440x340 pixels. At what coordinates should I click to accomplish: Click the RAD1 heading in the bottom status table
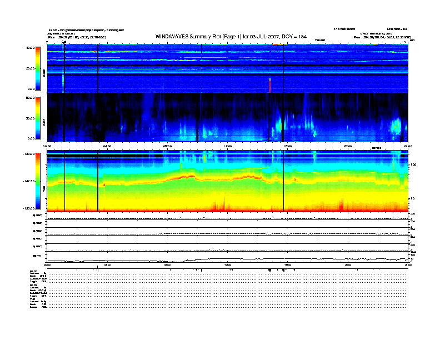point(33,286)
